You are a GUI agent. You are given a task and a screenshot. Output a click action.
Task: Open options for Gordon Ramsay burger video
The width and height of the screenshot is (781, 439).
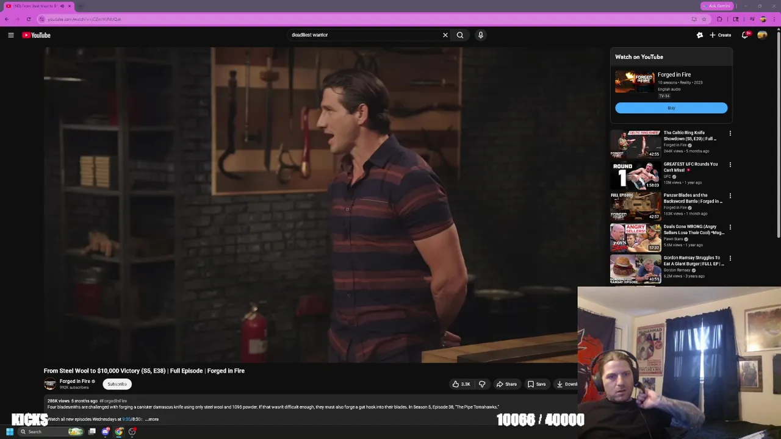tap(730, 259)
